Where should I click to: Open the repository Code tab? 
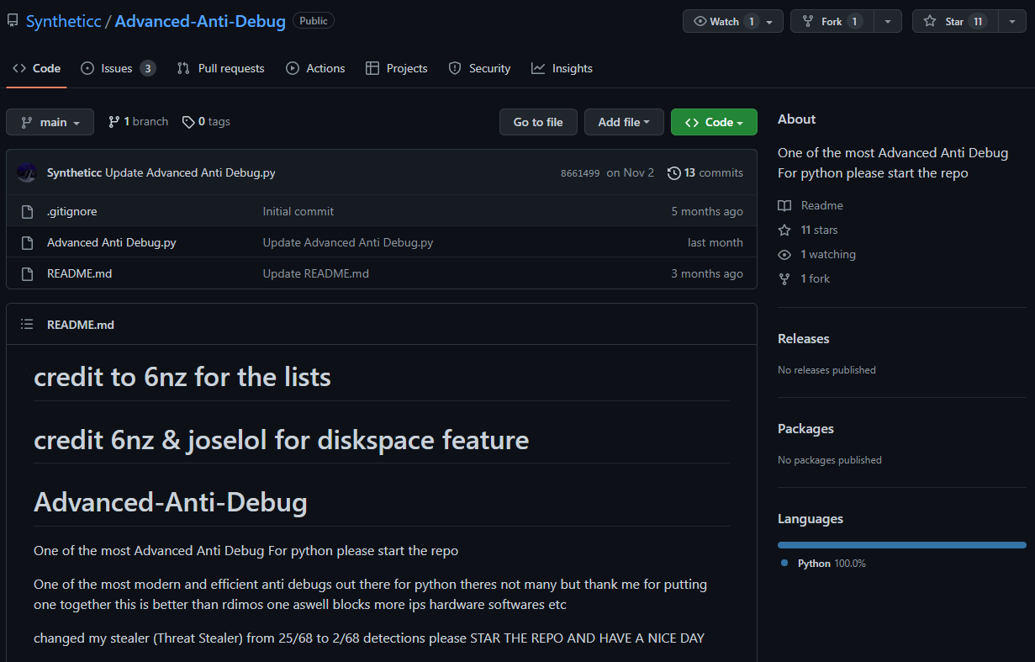[36, 68]
